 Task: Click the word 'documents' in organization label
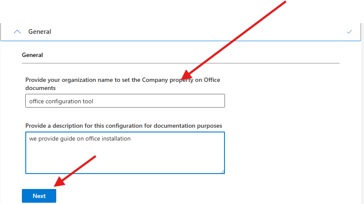pyautogui.click(x=40, y=88)
